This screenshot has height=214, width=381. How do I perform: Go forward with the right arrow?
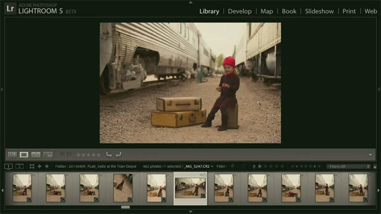47,166
